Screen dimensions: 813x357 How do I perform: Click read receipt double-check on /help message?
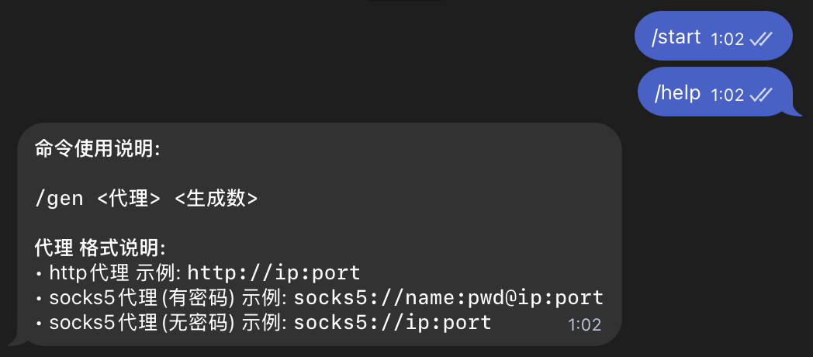(761, 95)
